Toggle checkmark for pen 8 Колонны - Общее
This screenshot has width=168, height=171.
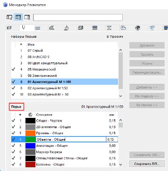click(x=14, y=164)
